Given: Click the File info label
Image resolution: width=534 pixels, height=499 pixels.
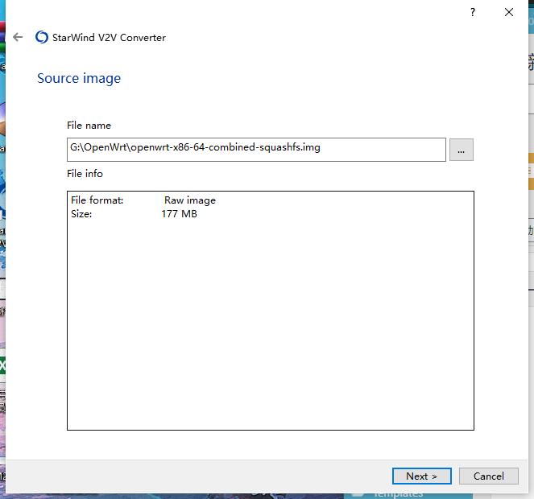Looking at the screenshot, I should (x=85, y=173).
